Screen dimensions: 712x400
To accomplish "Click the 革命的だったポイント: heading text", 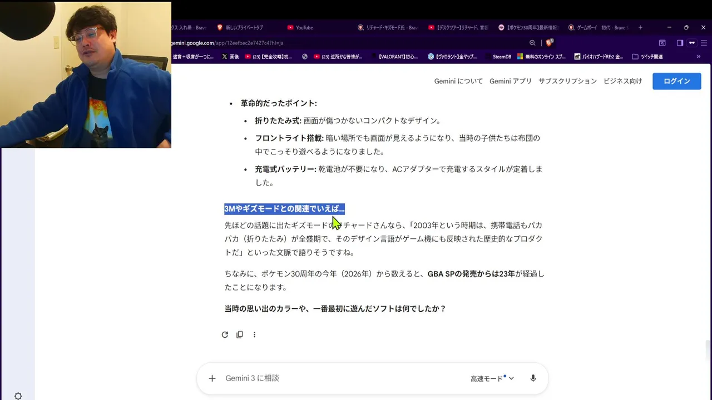I will 279,103.
